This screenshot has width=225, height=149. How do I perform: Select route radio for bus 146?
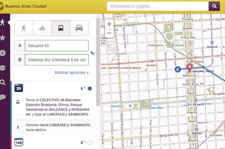point(90,143)
